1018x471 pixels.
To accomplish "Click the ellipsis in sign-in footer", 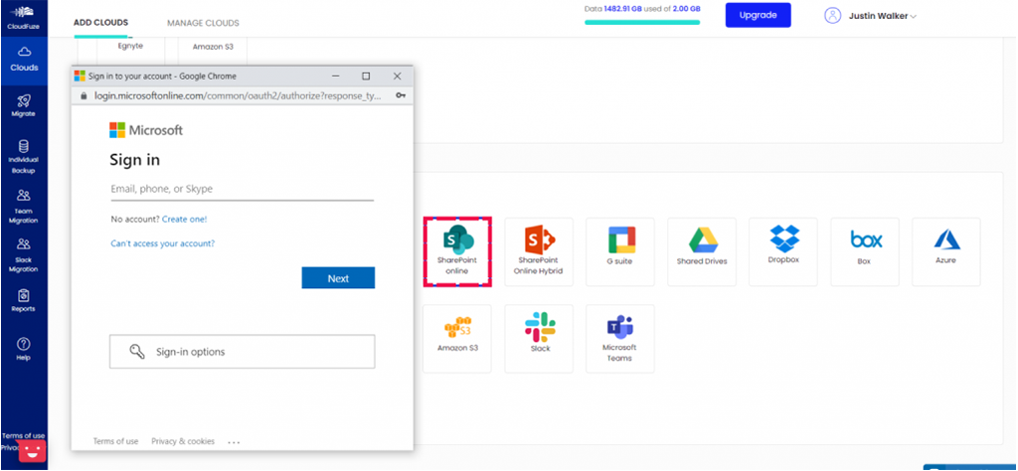I will (x=235, y=442).
